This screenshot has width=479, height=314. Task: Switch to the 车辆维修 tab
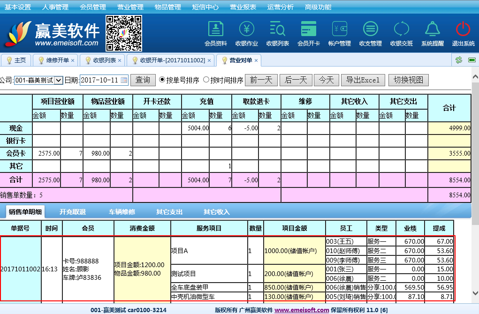tap(122, 212)
